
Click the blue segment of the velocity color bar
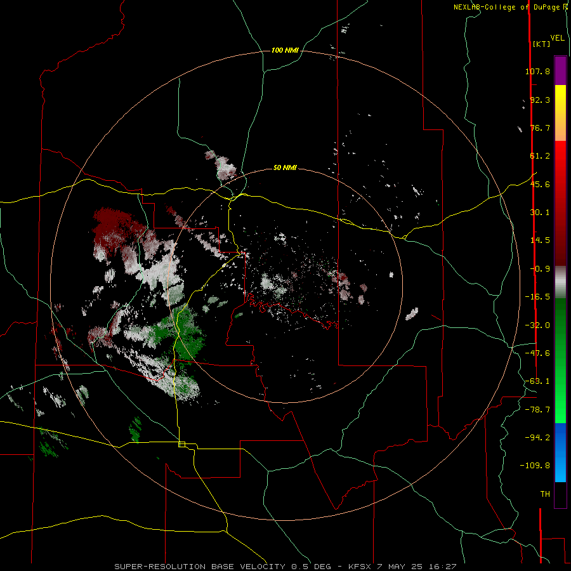pyautogui.click(x=560, y=452)
